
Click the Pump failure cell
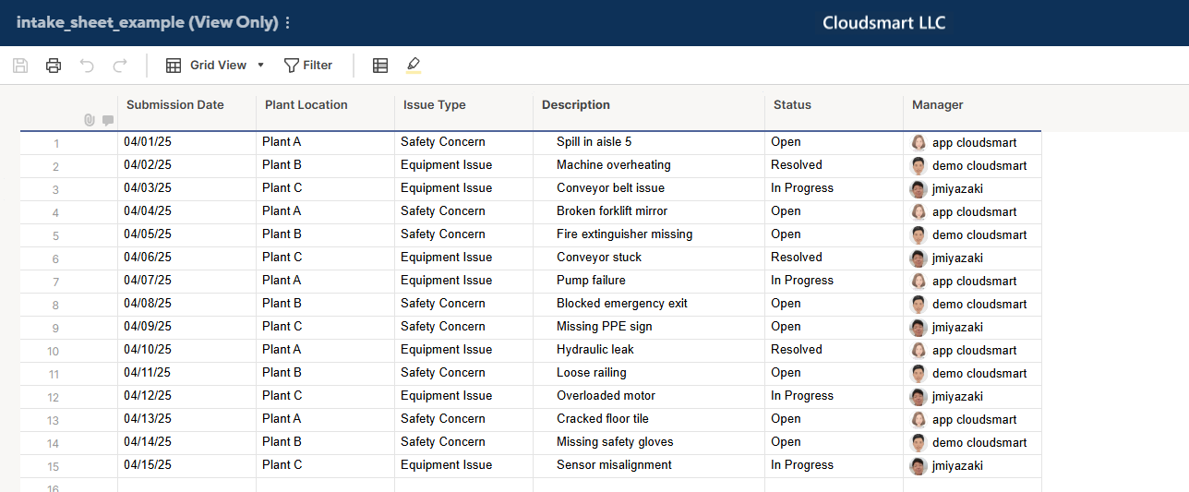coord(649,281)
